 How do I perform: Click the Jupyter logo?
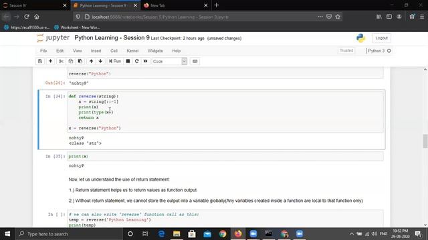click(x=53, y=38)
